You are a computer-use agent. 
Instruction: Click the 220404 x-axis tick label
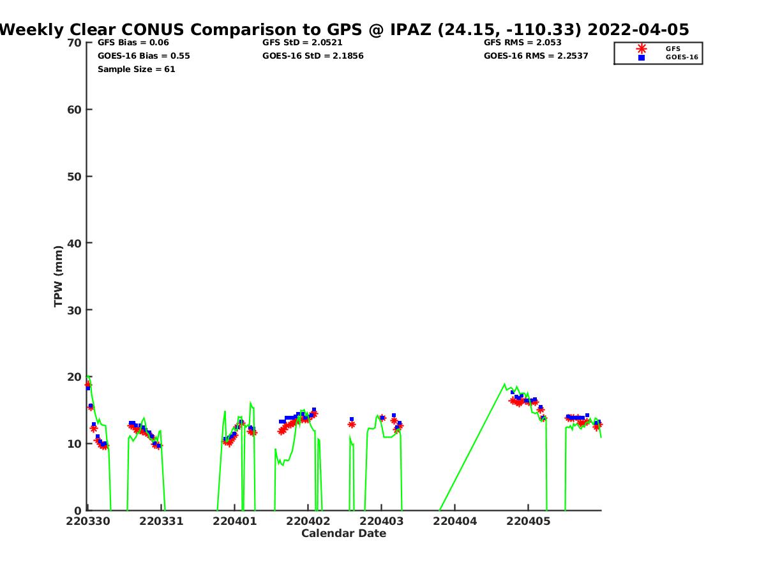tap(454, 521)
